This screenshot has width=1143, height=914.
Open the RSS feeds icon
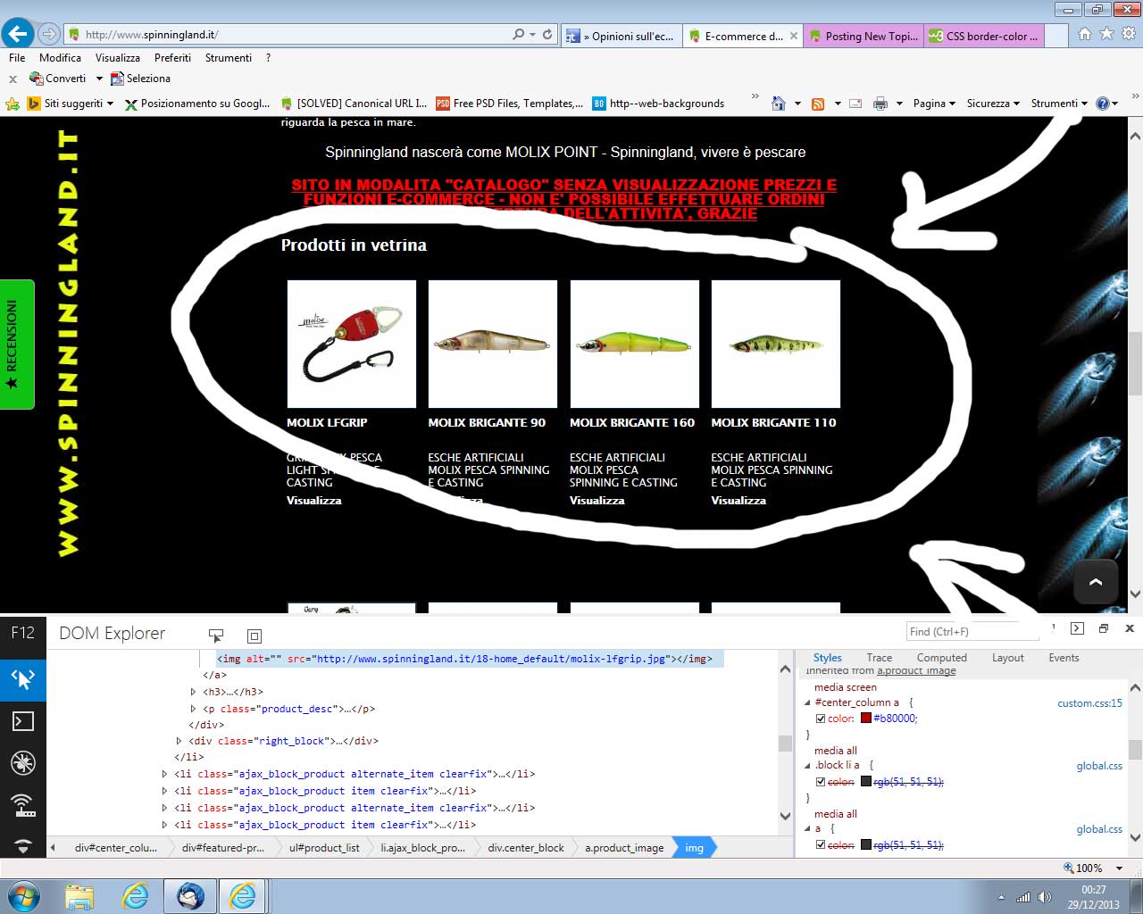(x=817, y=104)
